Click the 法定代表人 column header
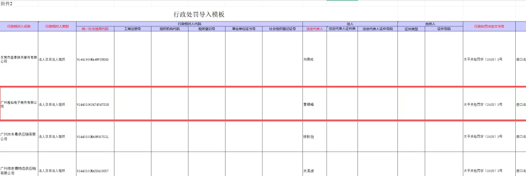Image resolution: width=526 pixels, height=176 pixels. (314, 29)
